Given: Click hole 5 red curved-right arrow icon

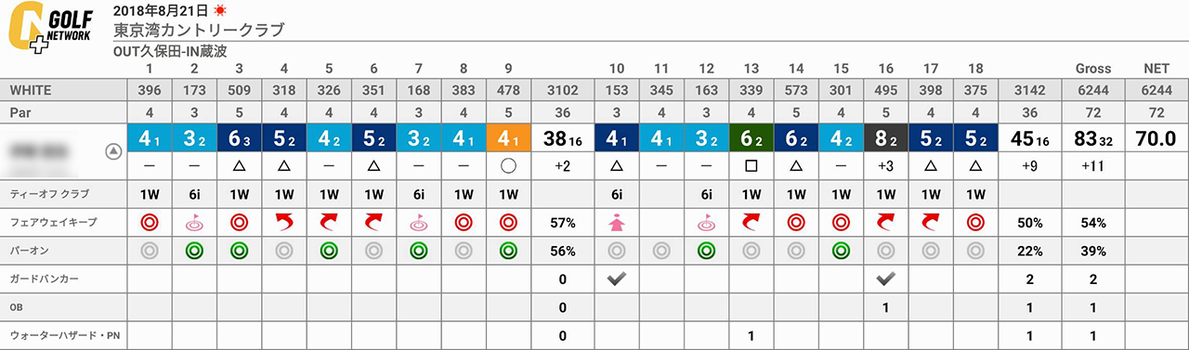Looking at the screenshot, I should pyautogui.click(x=329, y=221).
